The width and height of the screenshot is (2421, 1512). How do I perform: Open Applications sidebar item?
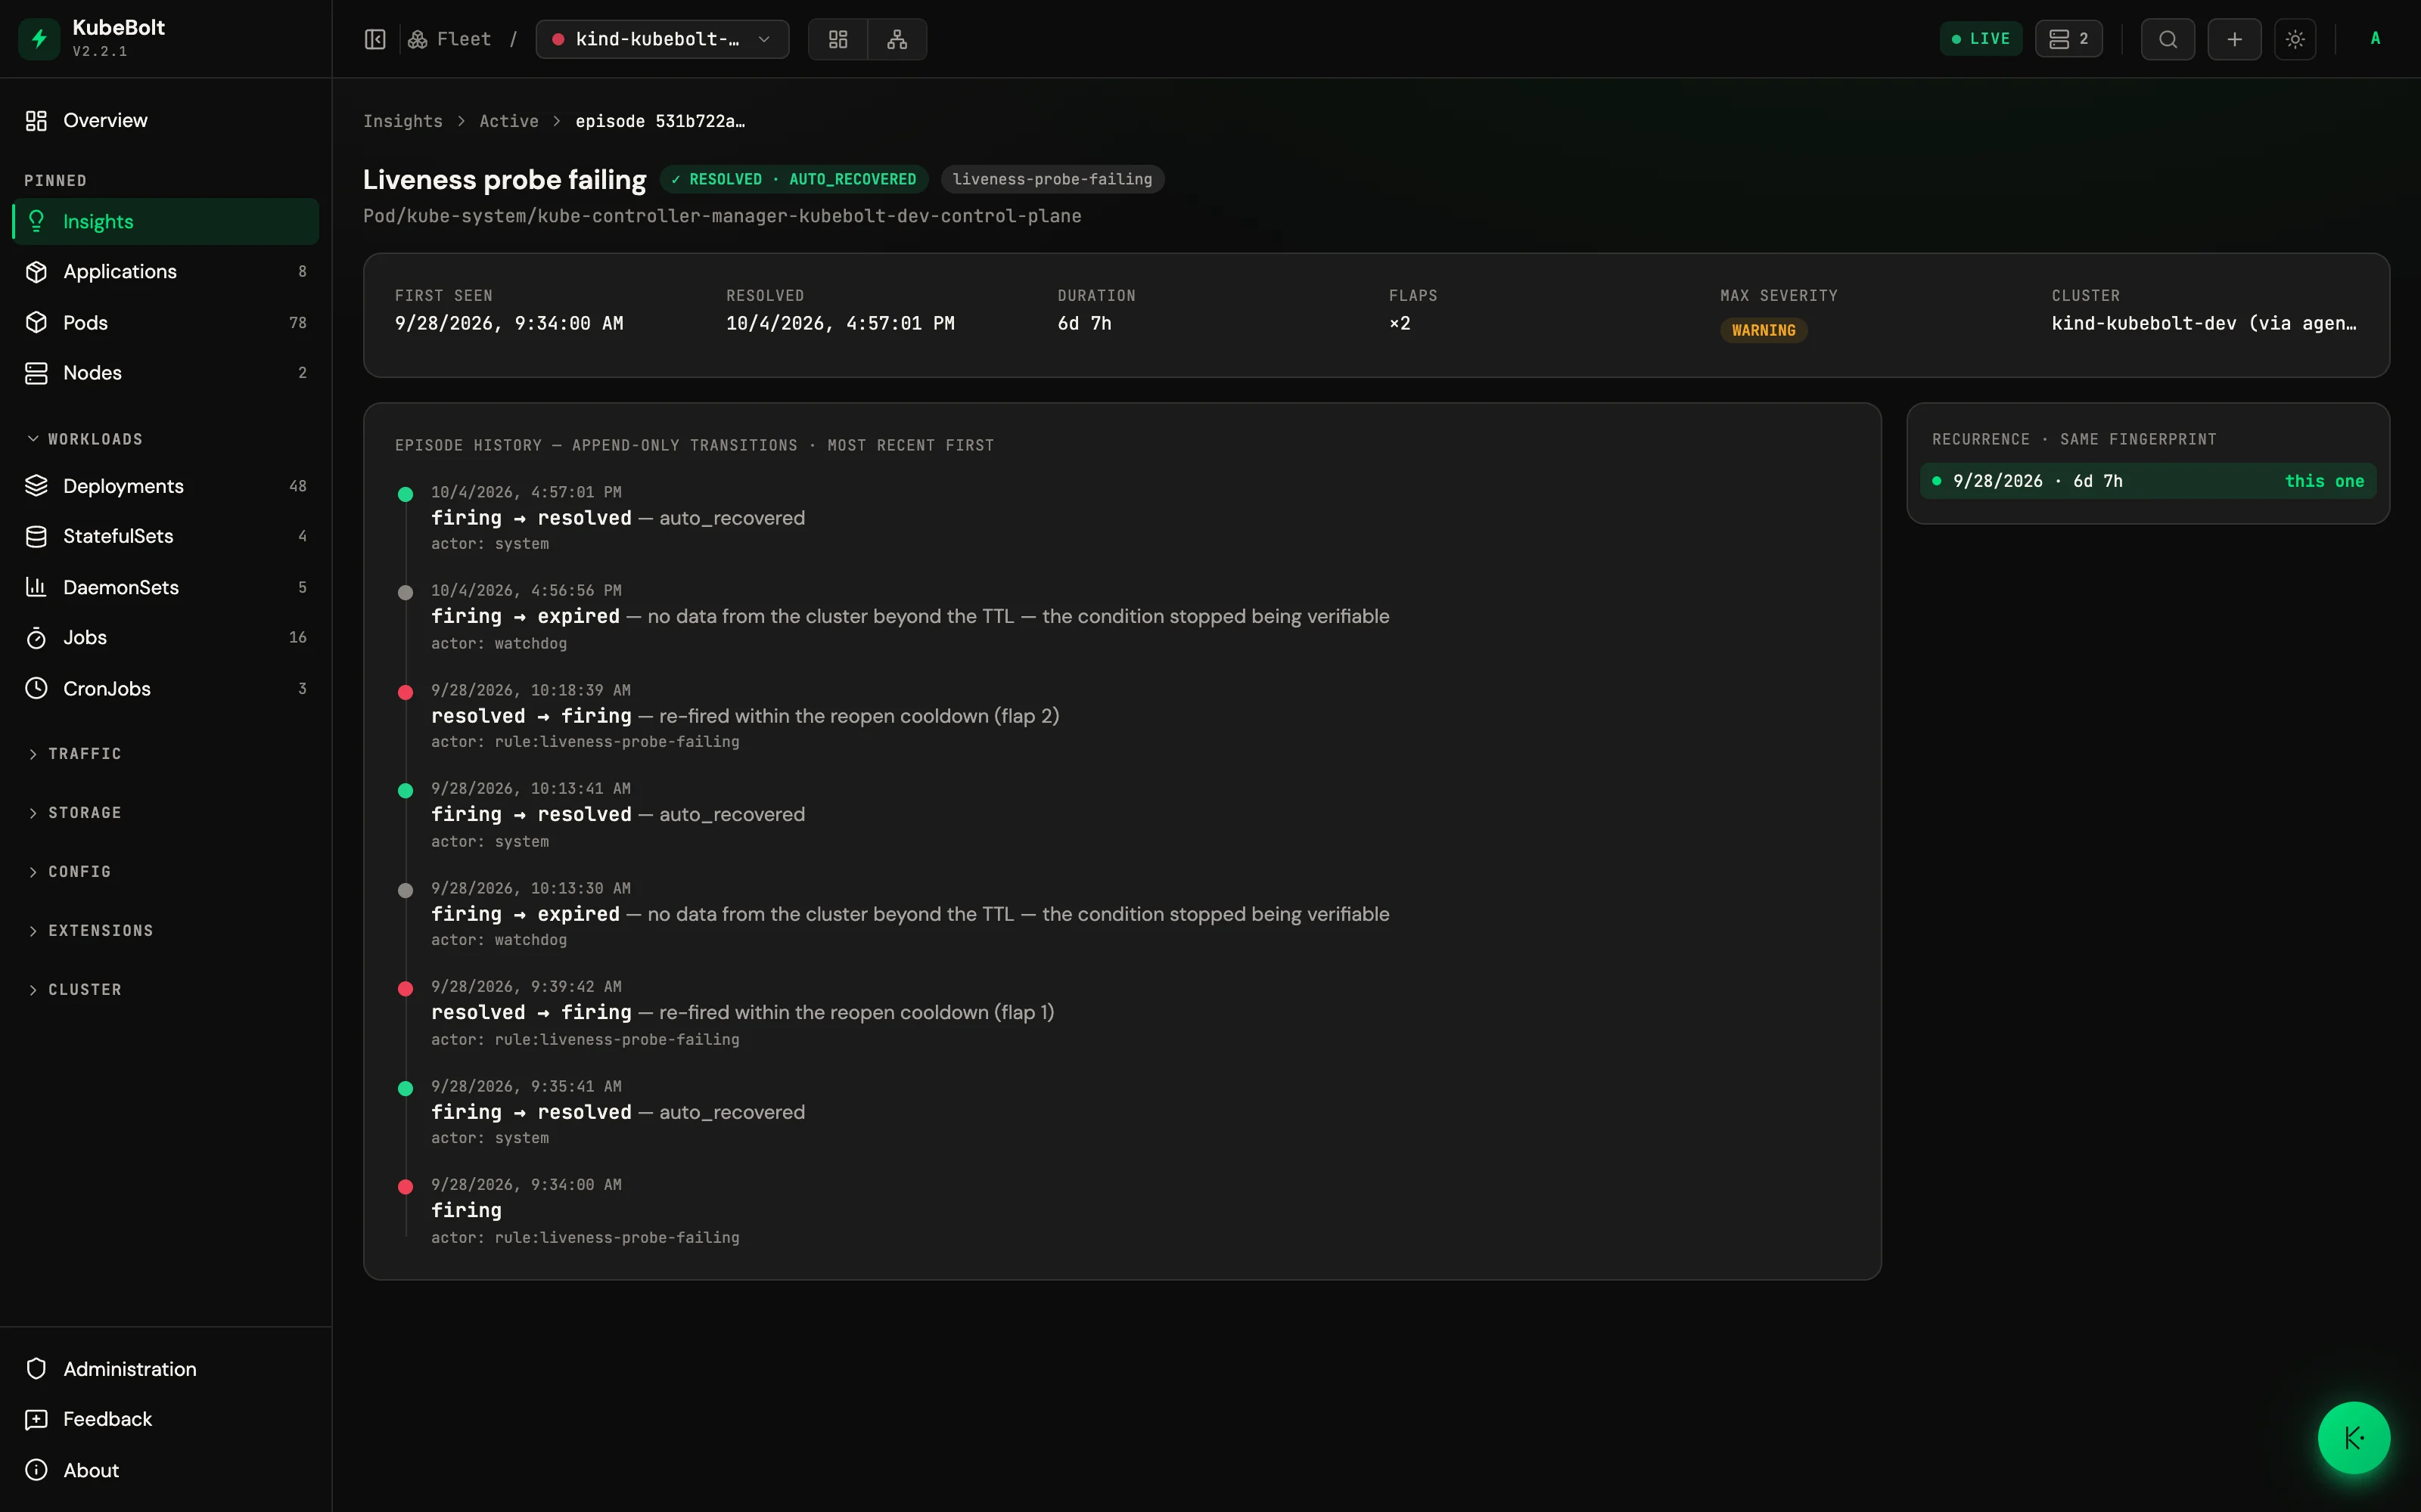[x=165, y=271]
